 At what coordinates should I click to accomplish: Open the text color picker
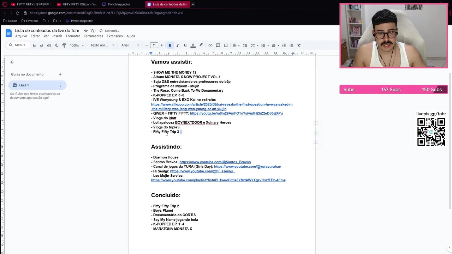[193, 46]
